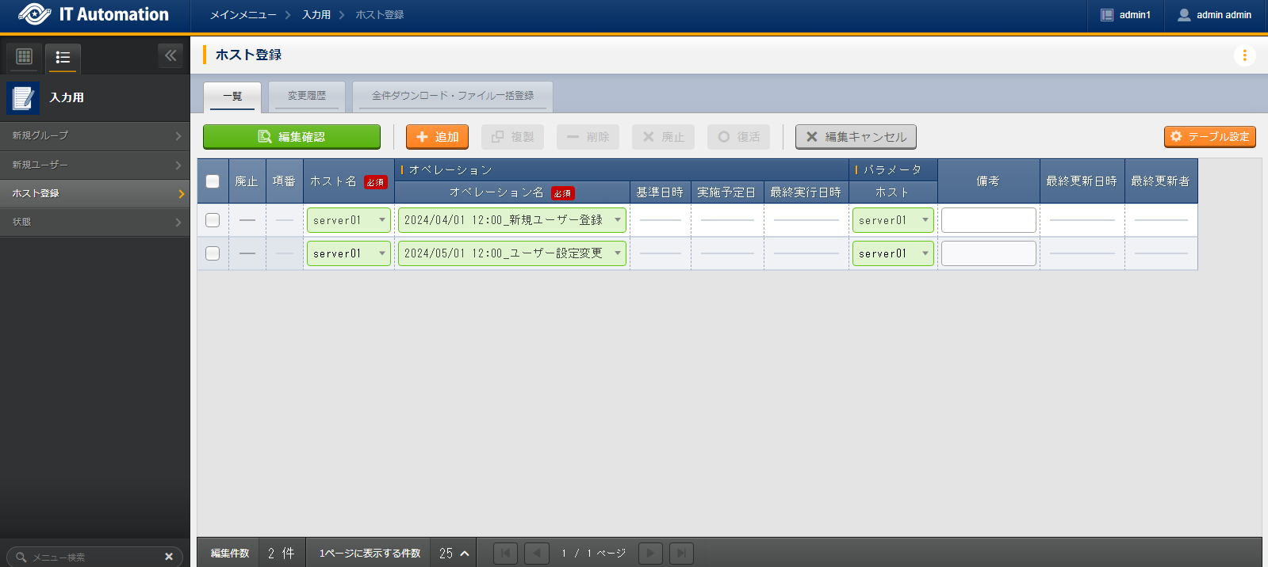This screenshot has width=1268, height=567.
Task: Open the admin admin user profile
Action: (1214, 15)
